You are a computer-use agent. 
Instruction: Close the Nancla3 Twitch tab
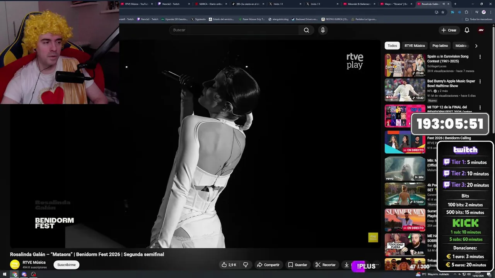[x=189, y=4]
